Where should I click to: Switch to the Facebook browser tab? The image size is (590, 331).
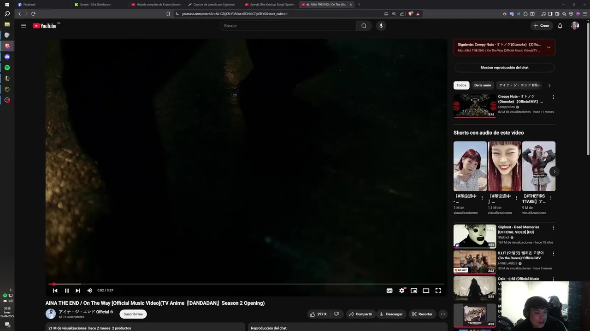click(42, 5)
